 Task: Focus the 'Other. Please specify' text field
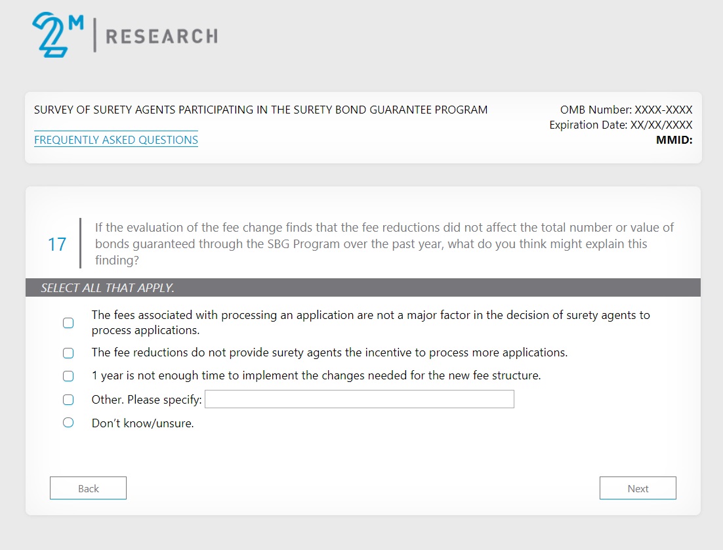coord(359,399)
